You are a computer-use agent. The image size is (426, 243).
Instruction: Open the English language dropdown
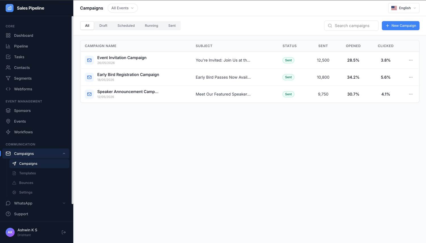pyautogui.click(x=404, y=8)
